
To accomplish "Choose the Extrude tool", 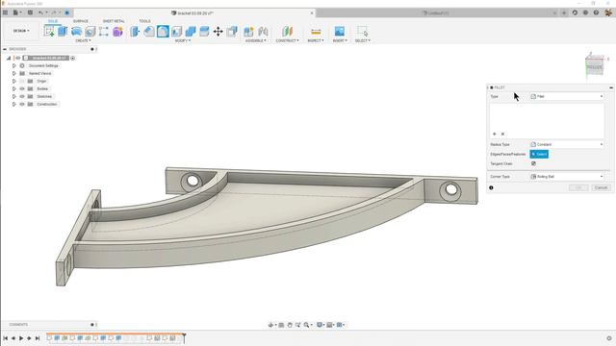I will [x=63, y=31].
